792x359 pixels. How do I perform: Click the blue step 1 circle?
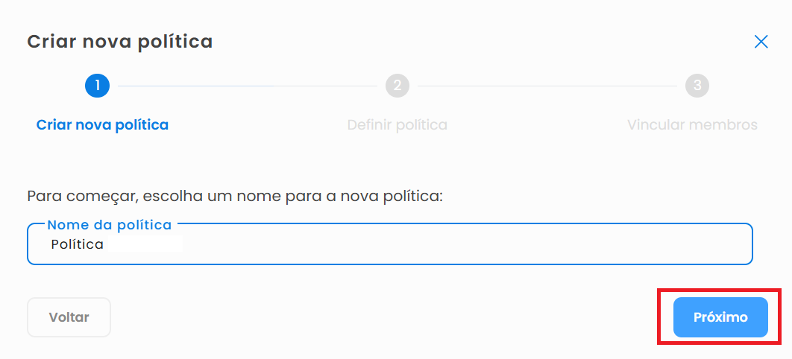tap(97, 86)
